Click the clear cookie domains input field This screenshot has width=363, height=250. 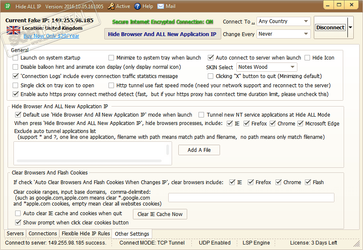click(251, 198)
